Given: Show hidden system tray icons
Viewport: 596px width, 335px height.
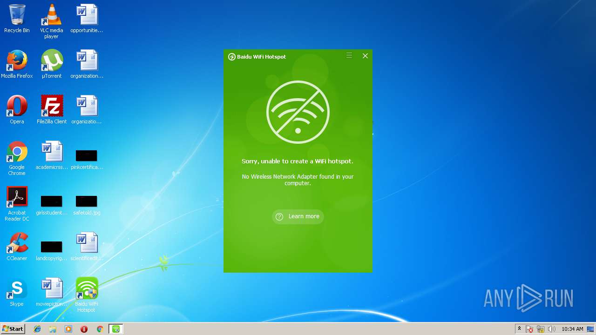Looking at the screenshot, I should (519, 329).
